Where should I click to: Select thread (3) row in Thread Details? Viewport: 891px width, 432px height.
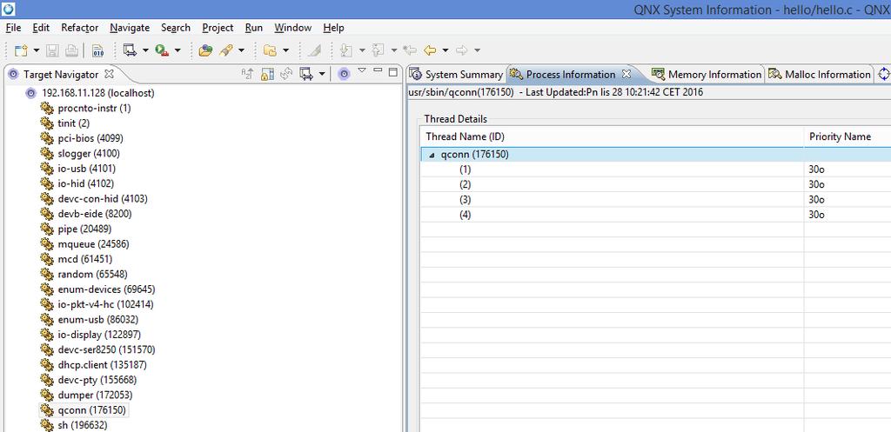point(656,200)
